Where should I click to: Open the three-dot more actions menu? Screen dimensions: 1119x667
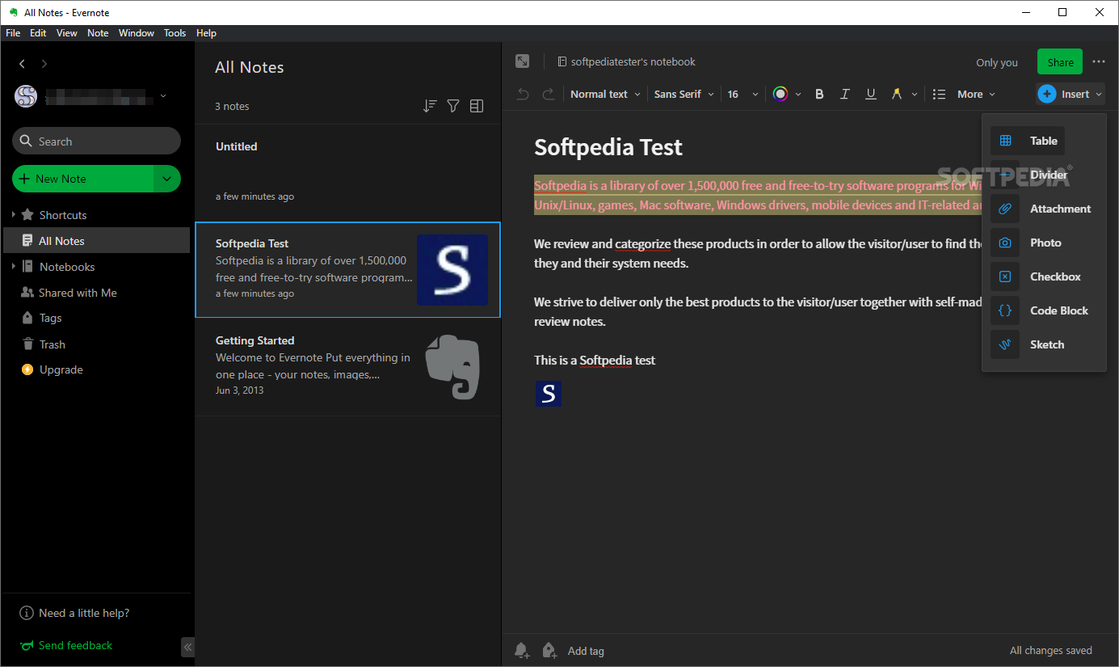click(1099, 61)
